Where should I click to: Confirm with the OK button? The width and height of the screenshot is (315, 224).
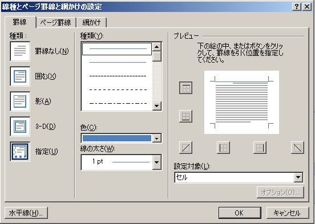point(240,213)
